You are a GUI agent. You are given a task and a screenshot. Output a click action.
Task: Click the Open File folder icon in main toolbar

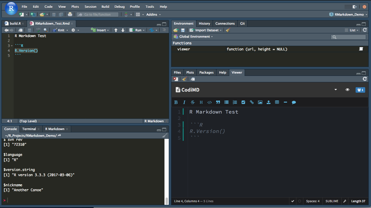(x=42, y=14)
